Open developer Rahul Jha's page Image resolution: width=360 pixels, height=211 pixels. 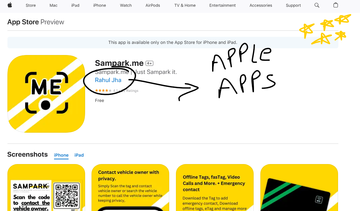coord(108,80)
